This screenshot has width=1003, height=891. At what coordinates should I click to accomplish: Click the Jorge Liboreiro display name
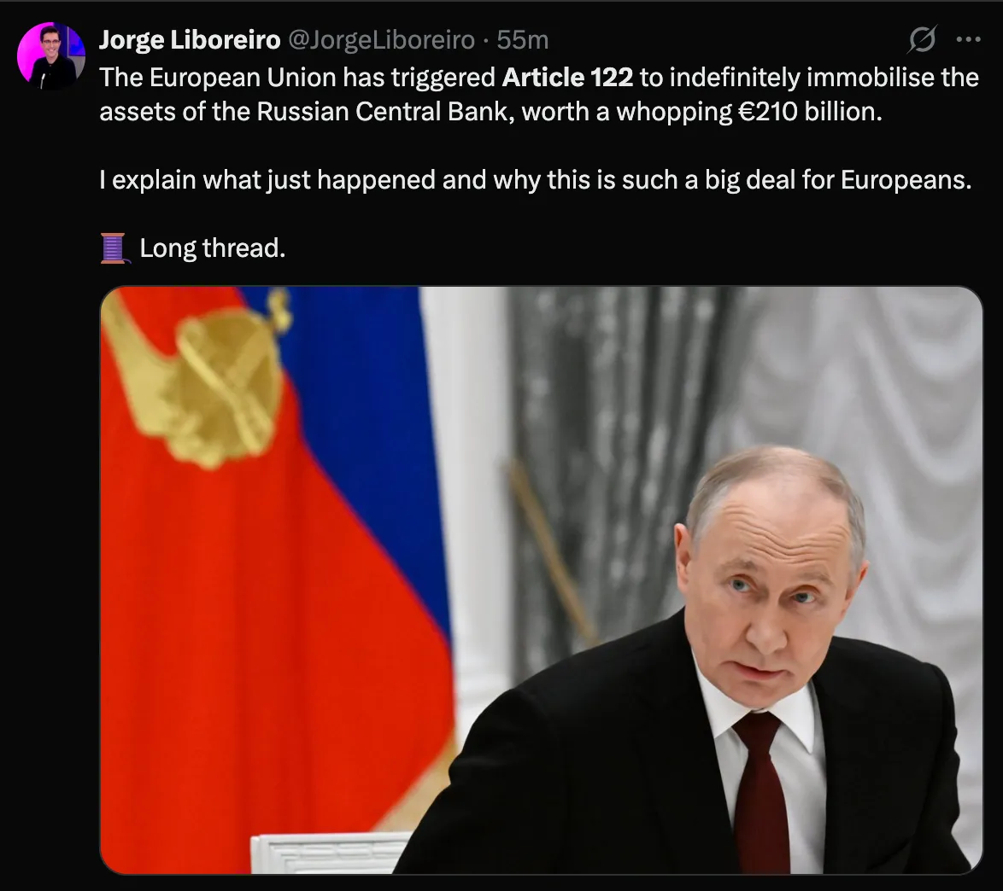click(189, 40)
